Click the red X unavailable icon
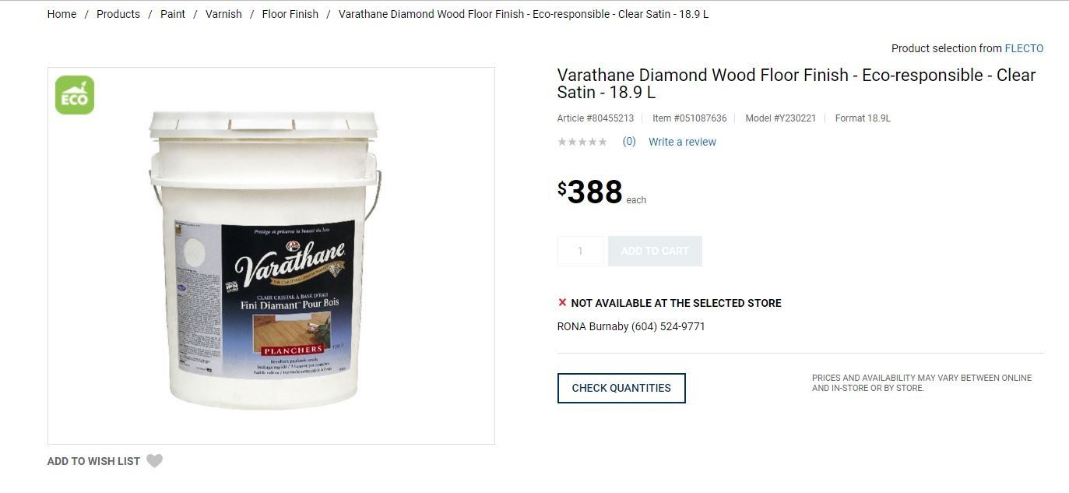The width and height of the screenshot is (1069, 493). 562,302
